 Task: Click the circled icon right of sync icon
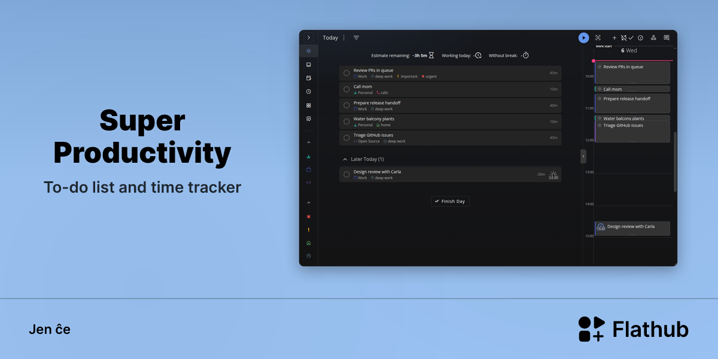pos(640,38)
